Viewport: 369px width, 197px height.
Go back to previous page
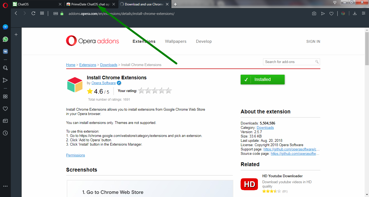click(16, 13)
